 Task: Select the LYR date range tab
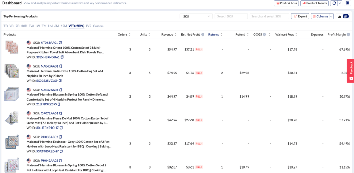pyautogui.click(x=89, y=26)
